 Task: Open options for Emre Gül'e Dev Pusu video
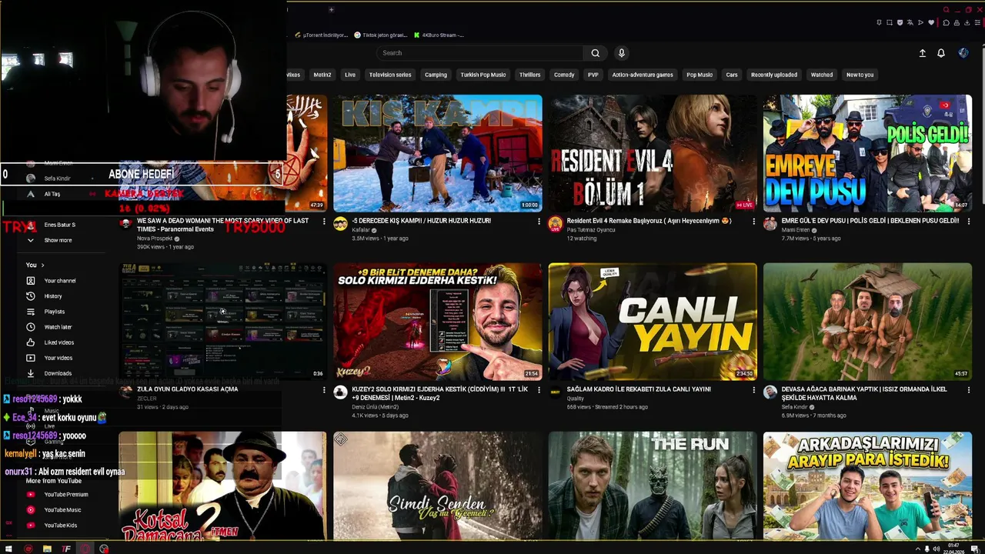[x=969, y=222]
